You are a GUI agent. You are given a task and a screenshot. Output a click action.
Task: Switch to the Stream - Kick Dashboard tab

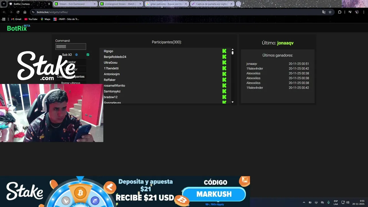tap(75, 4)
